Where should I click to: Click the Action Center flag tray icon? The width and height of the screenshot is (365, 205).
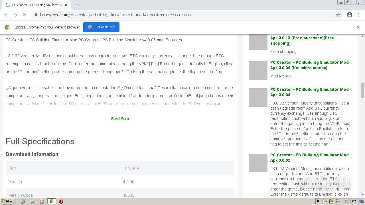coord(338,201)
